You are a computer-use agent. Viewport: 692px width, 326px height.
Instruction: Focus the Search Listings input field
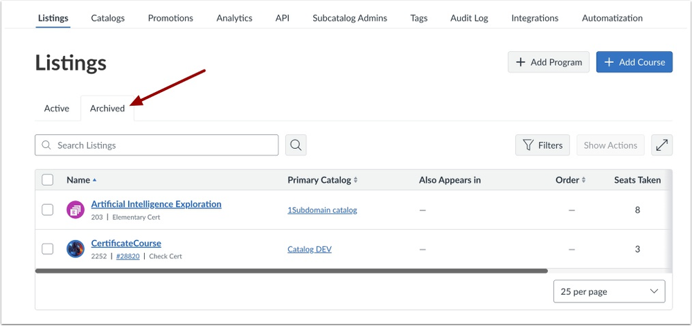(x=157, y=145)
